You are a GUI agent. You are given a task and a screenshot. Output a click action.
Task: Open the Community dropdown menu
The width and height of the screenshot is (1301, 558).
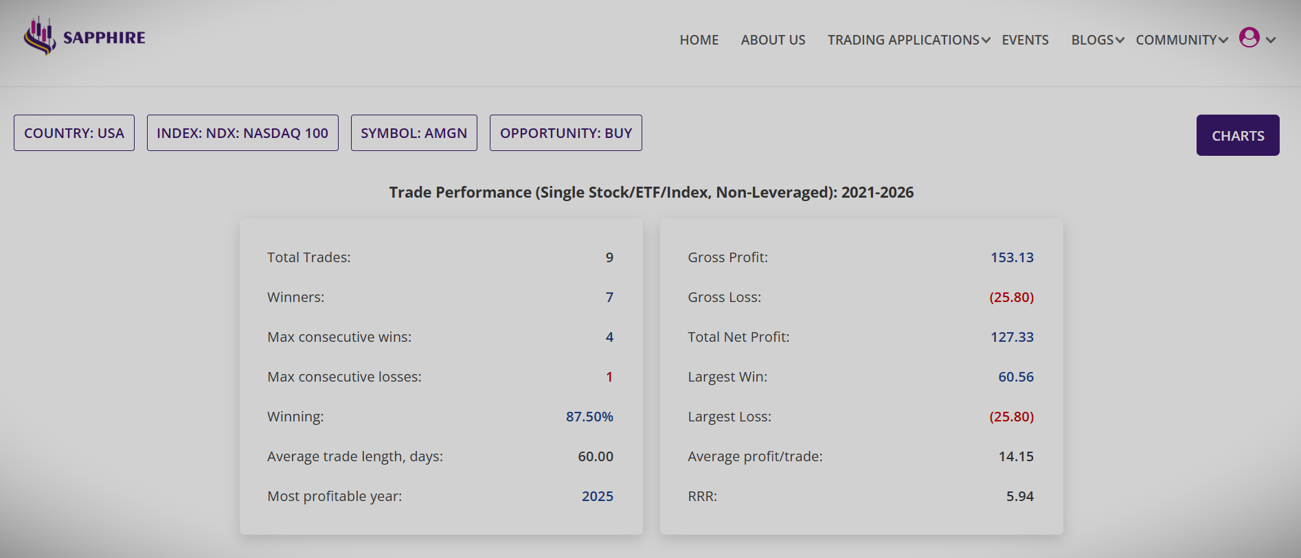[x=1181, y=40]
